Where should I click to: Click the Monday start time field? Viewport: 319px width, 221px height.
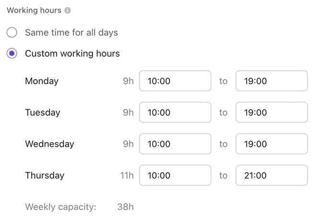click(175, 81)
